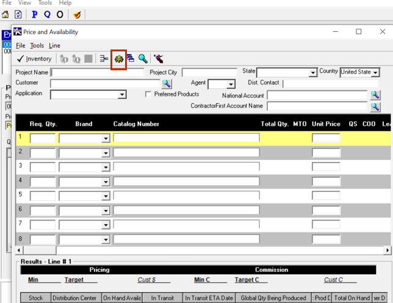393x303 pixels.
Task: Open the Help menu in the background window
Action: (65, 3)
